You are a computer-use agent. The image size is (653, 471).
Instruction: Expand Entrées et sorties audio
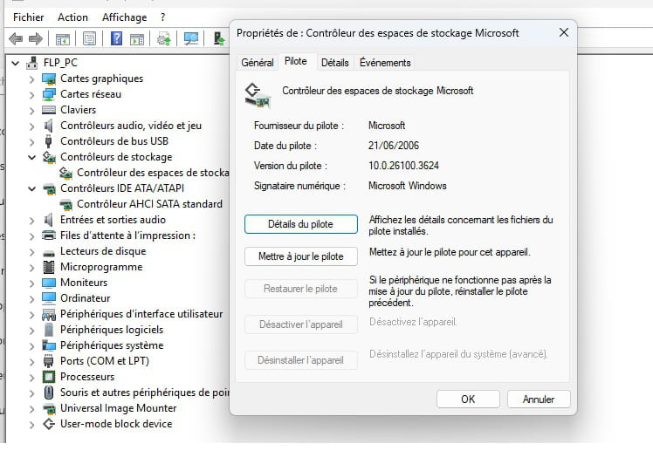(31, 220)
